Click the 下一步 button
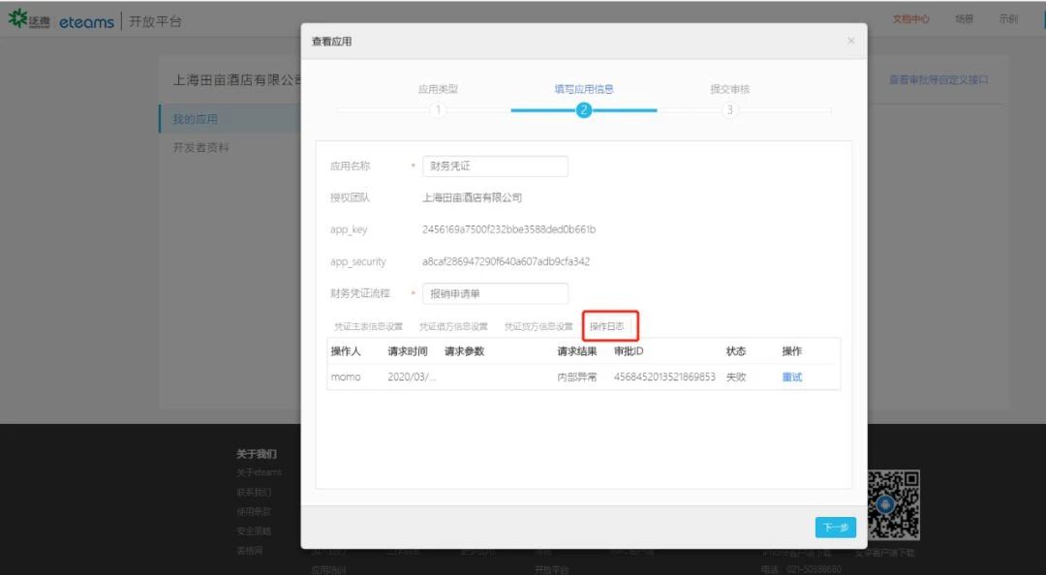The image size is (1046, 575). click(835, 527)
